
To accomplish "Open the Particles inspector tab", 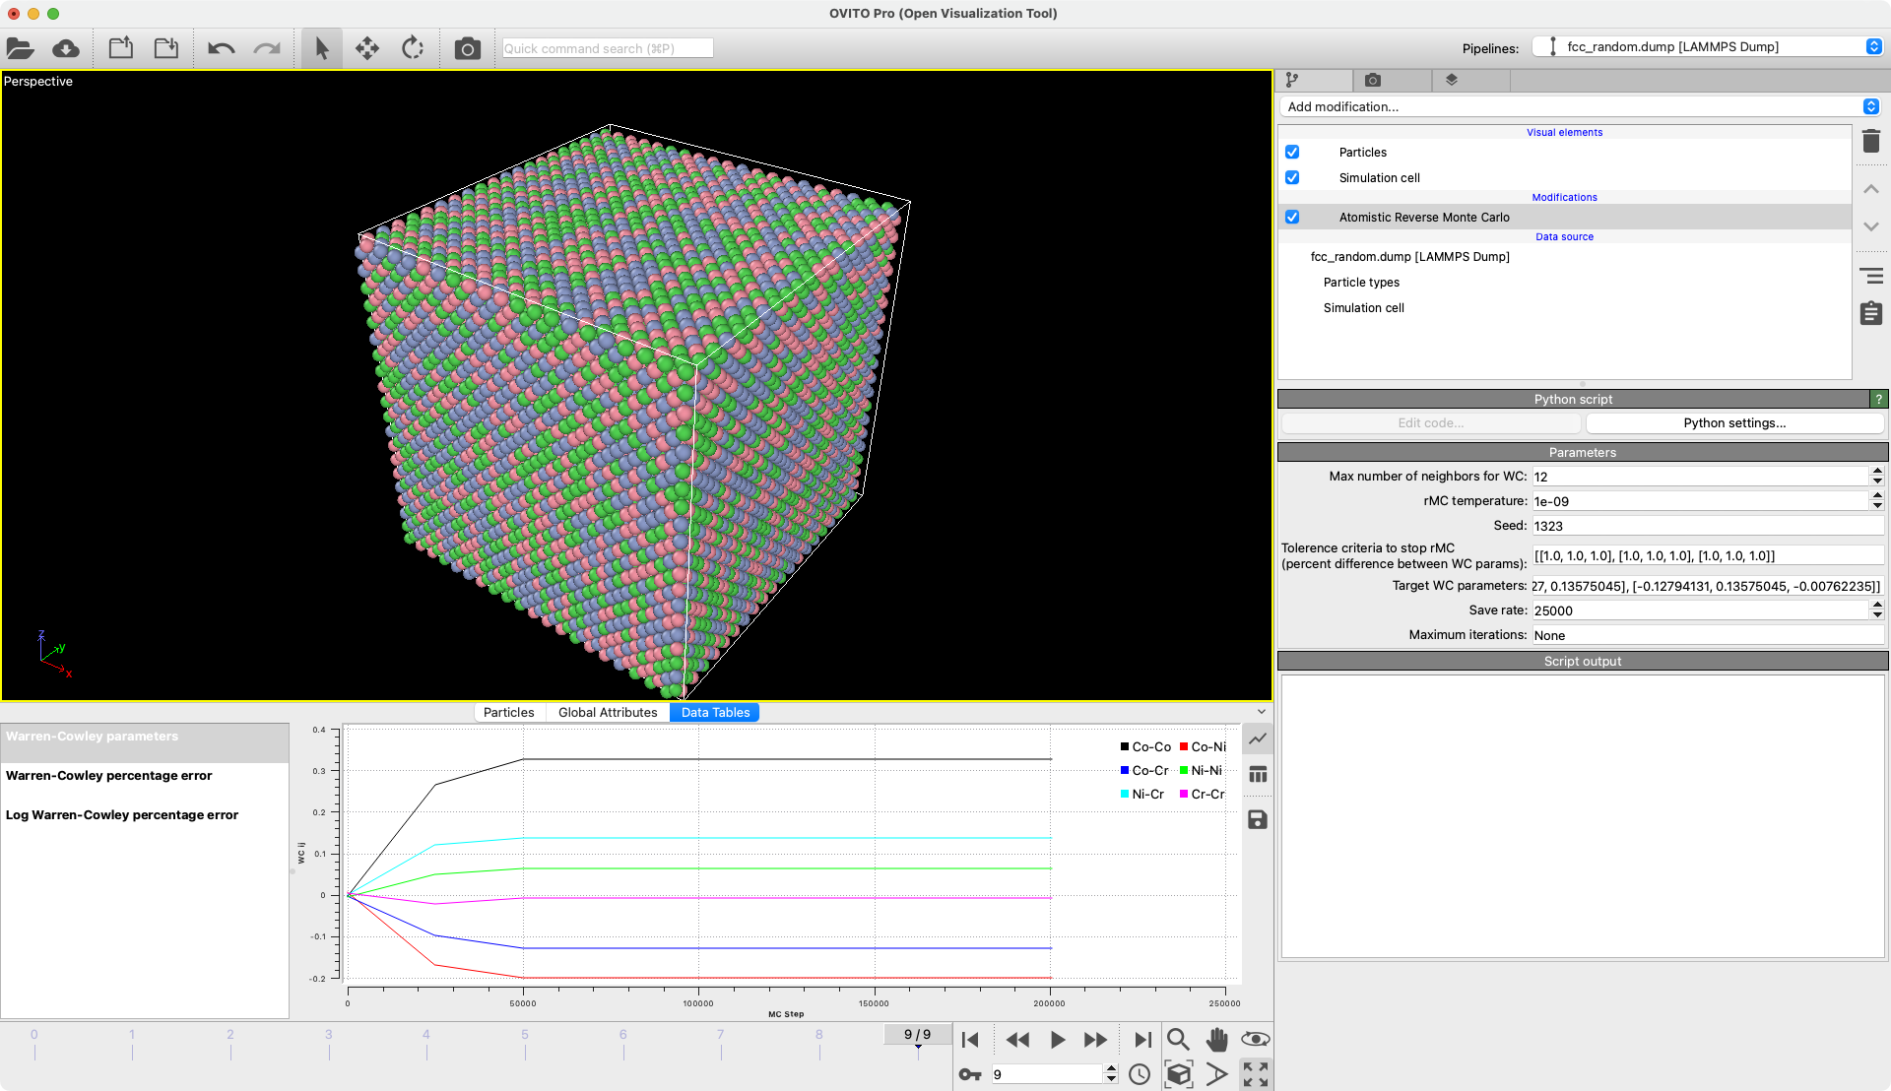I will [508, 712].
